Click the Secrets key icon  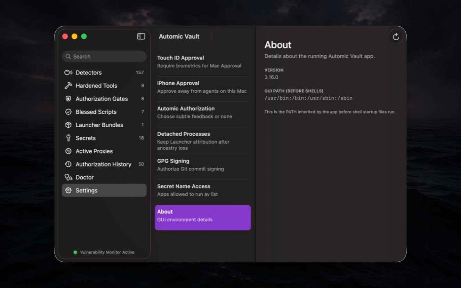tap(68, 138)
